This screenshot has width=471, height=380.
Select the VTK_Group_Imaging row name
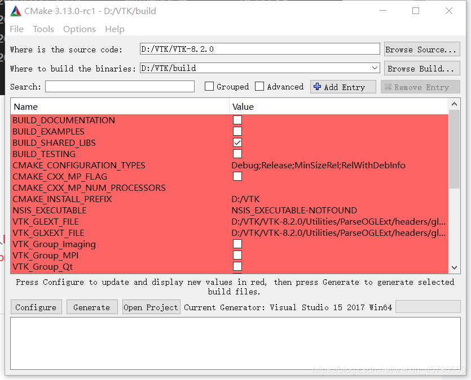pyautogui.click(x=54, y=244)
